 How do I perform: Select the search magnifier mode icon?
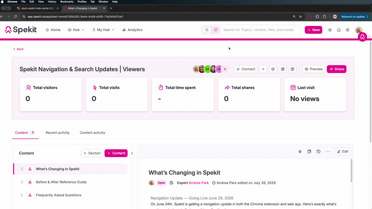207,30
